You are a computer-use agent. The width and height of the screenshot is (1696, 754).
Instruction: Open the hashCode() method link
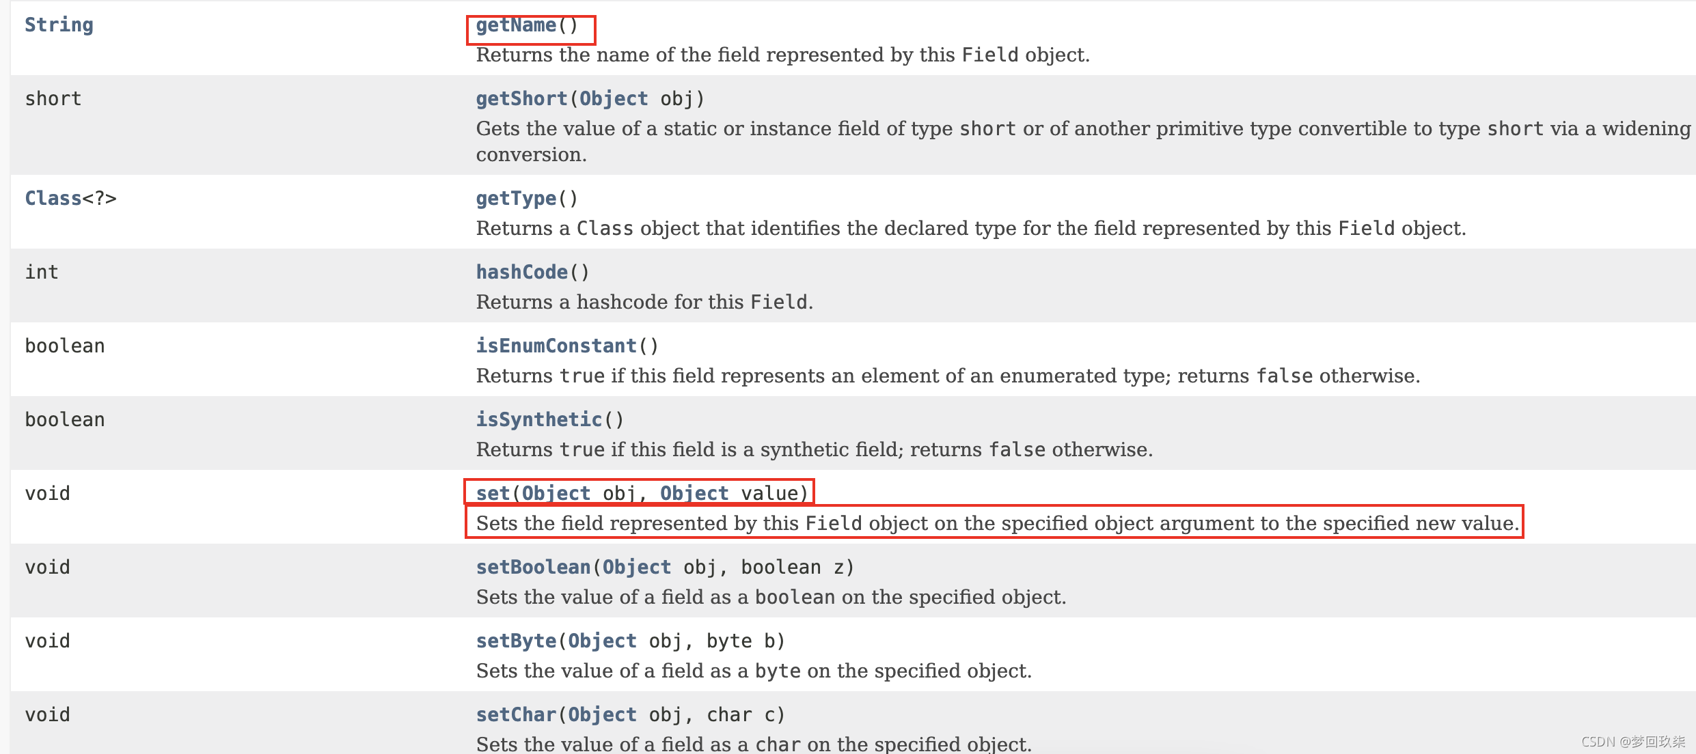521,273
